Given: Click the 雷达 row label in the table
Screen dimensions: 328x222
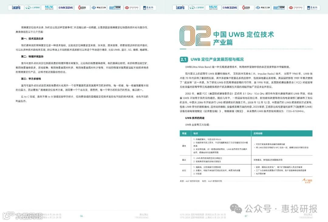Looking at the screenshot, I should 184,160.
